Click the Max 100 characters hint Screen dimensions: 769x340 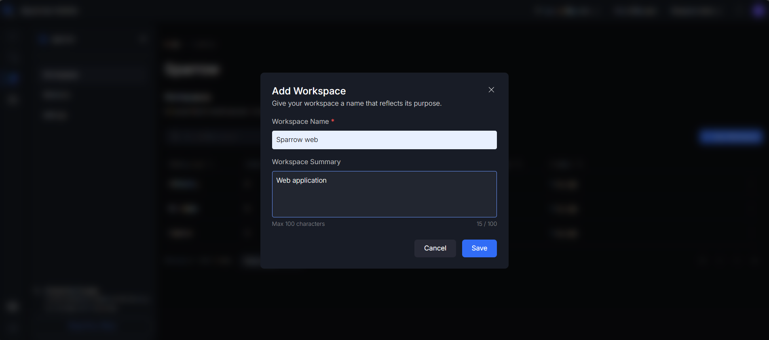pyautogui.click(x=298, y=224)
